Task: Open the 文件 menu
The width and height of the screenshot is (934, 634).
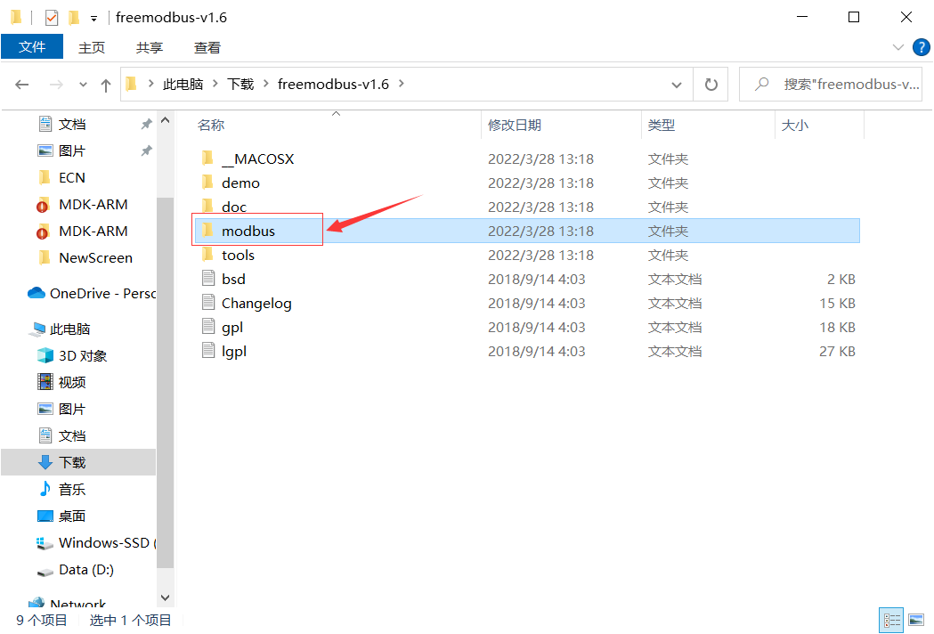Action: (x=32, y=47)
